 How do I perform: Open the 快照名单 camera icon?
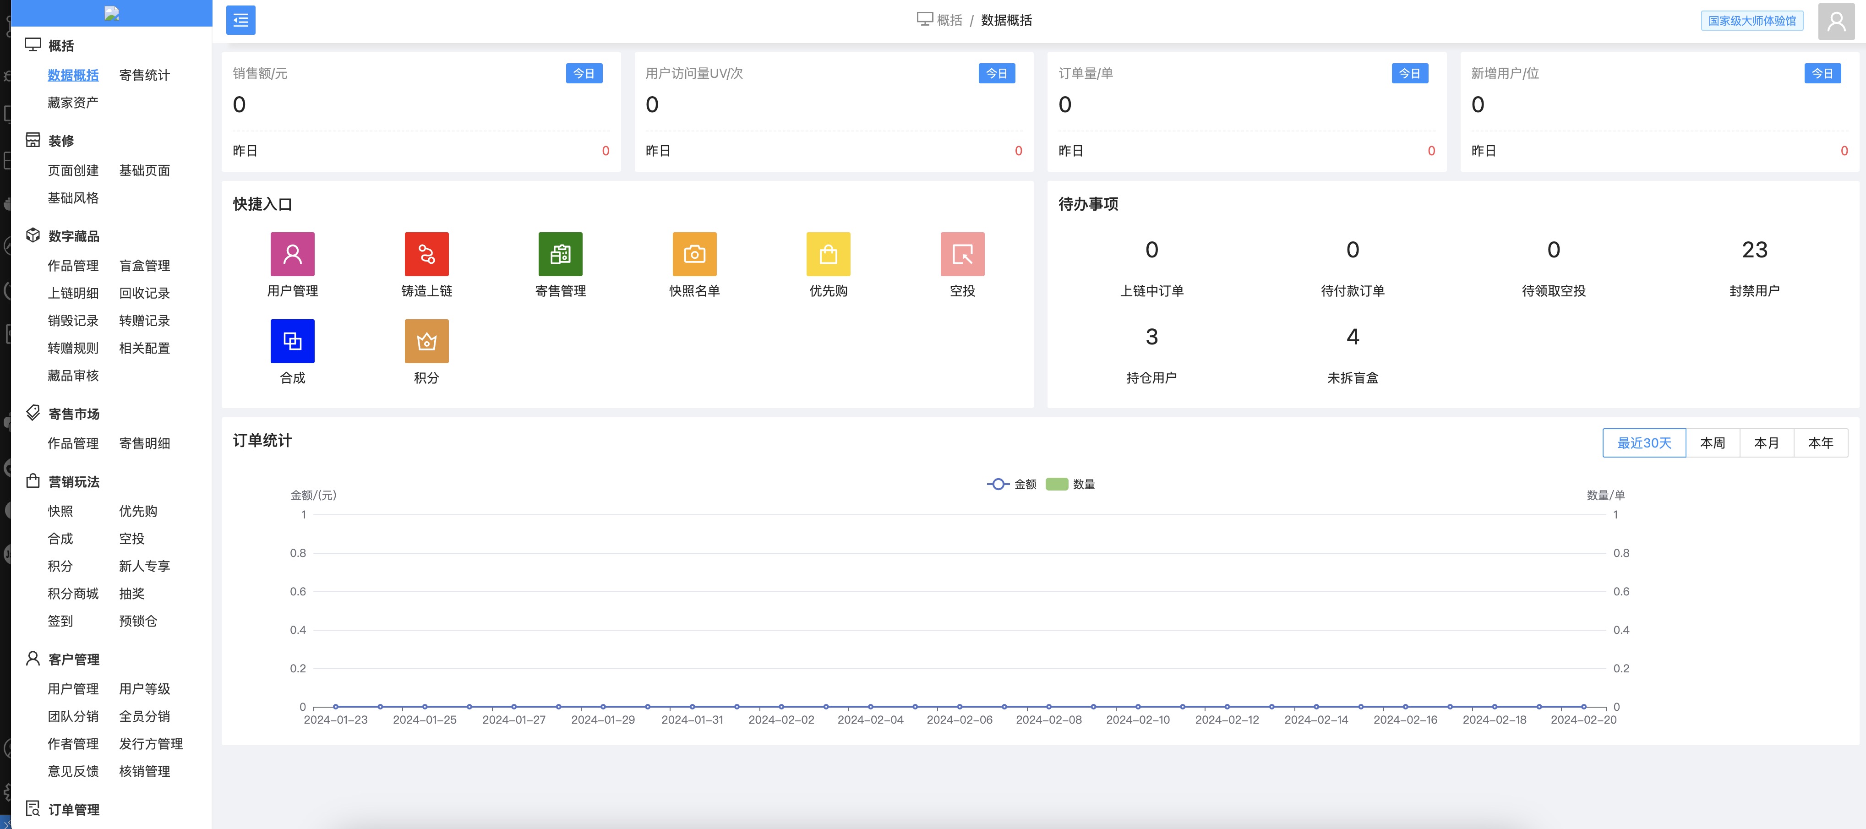pos(695,254)
